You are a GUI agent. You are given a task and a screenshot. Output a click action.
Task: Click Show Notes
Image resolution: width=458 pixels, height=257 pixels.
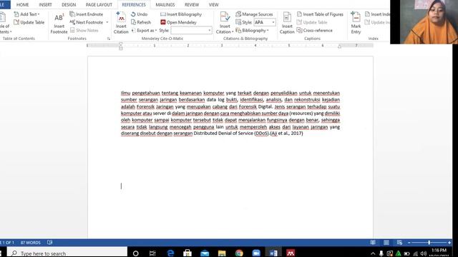[x=84, y=30]
